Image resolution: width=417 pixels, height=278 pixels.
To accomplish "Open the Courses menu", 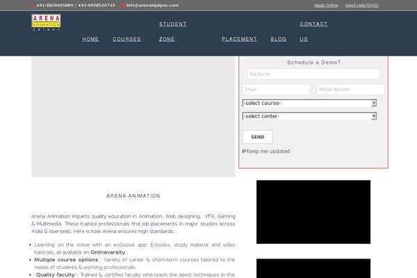I will [x=126, y=39].
